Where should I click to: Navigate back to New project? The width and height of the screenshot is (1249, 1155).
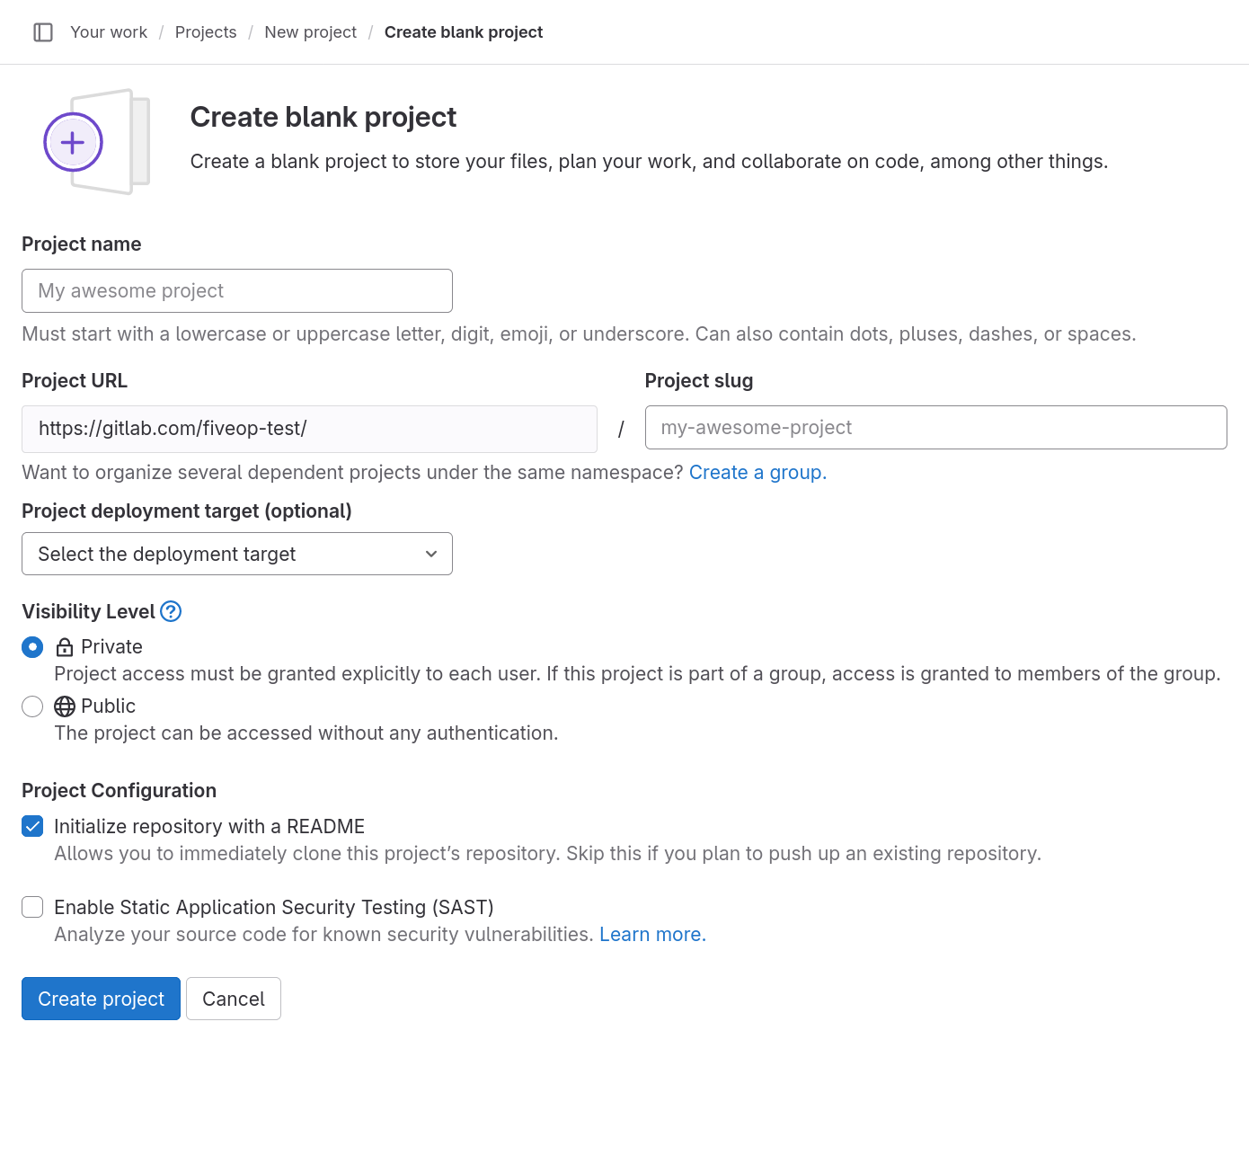coord(310,31)
